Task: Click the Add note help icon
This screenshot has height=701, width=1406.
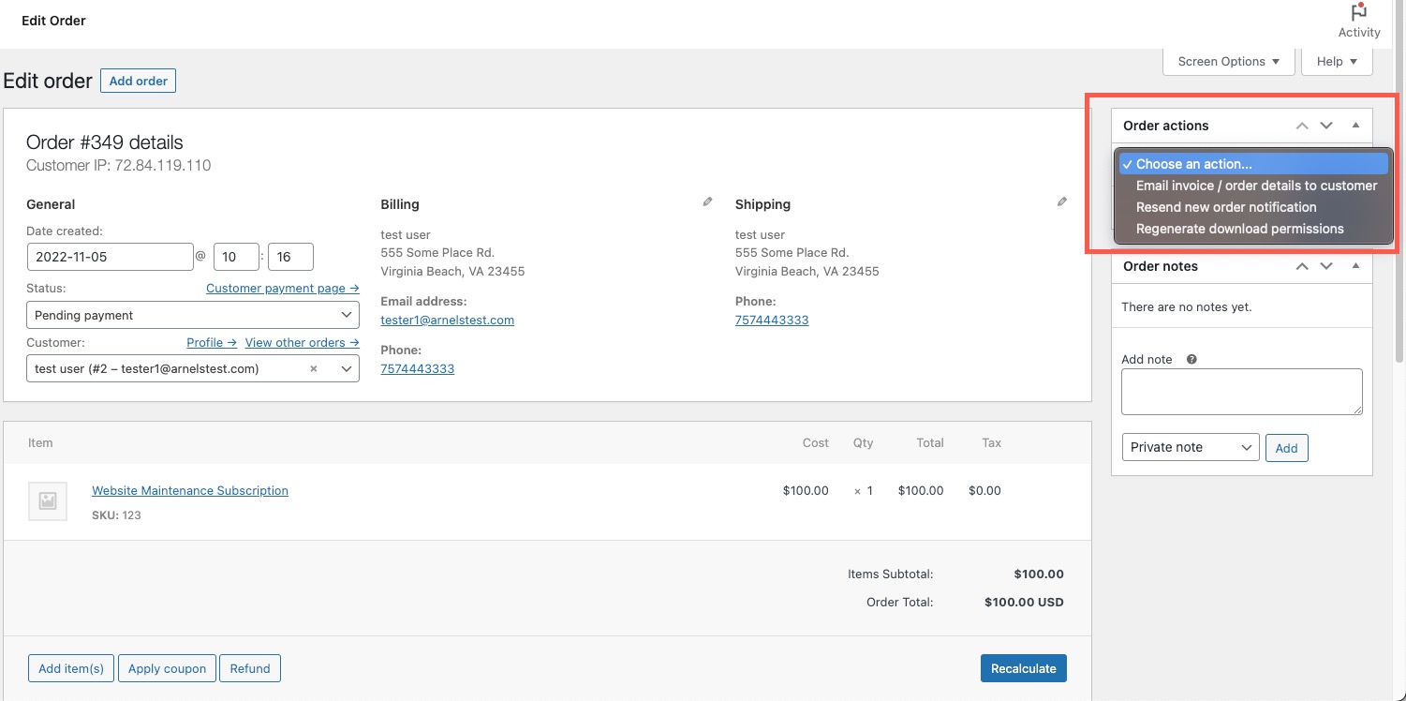Action: point(1191,359)
